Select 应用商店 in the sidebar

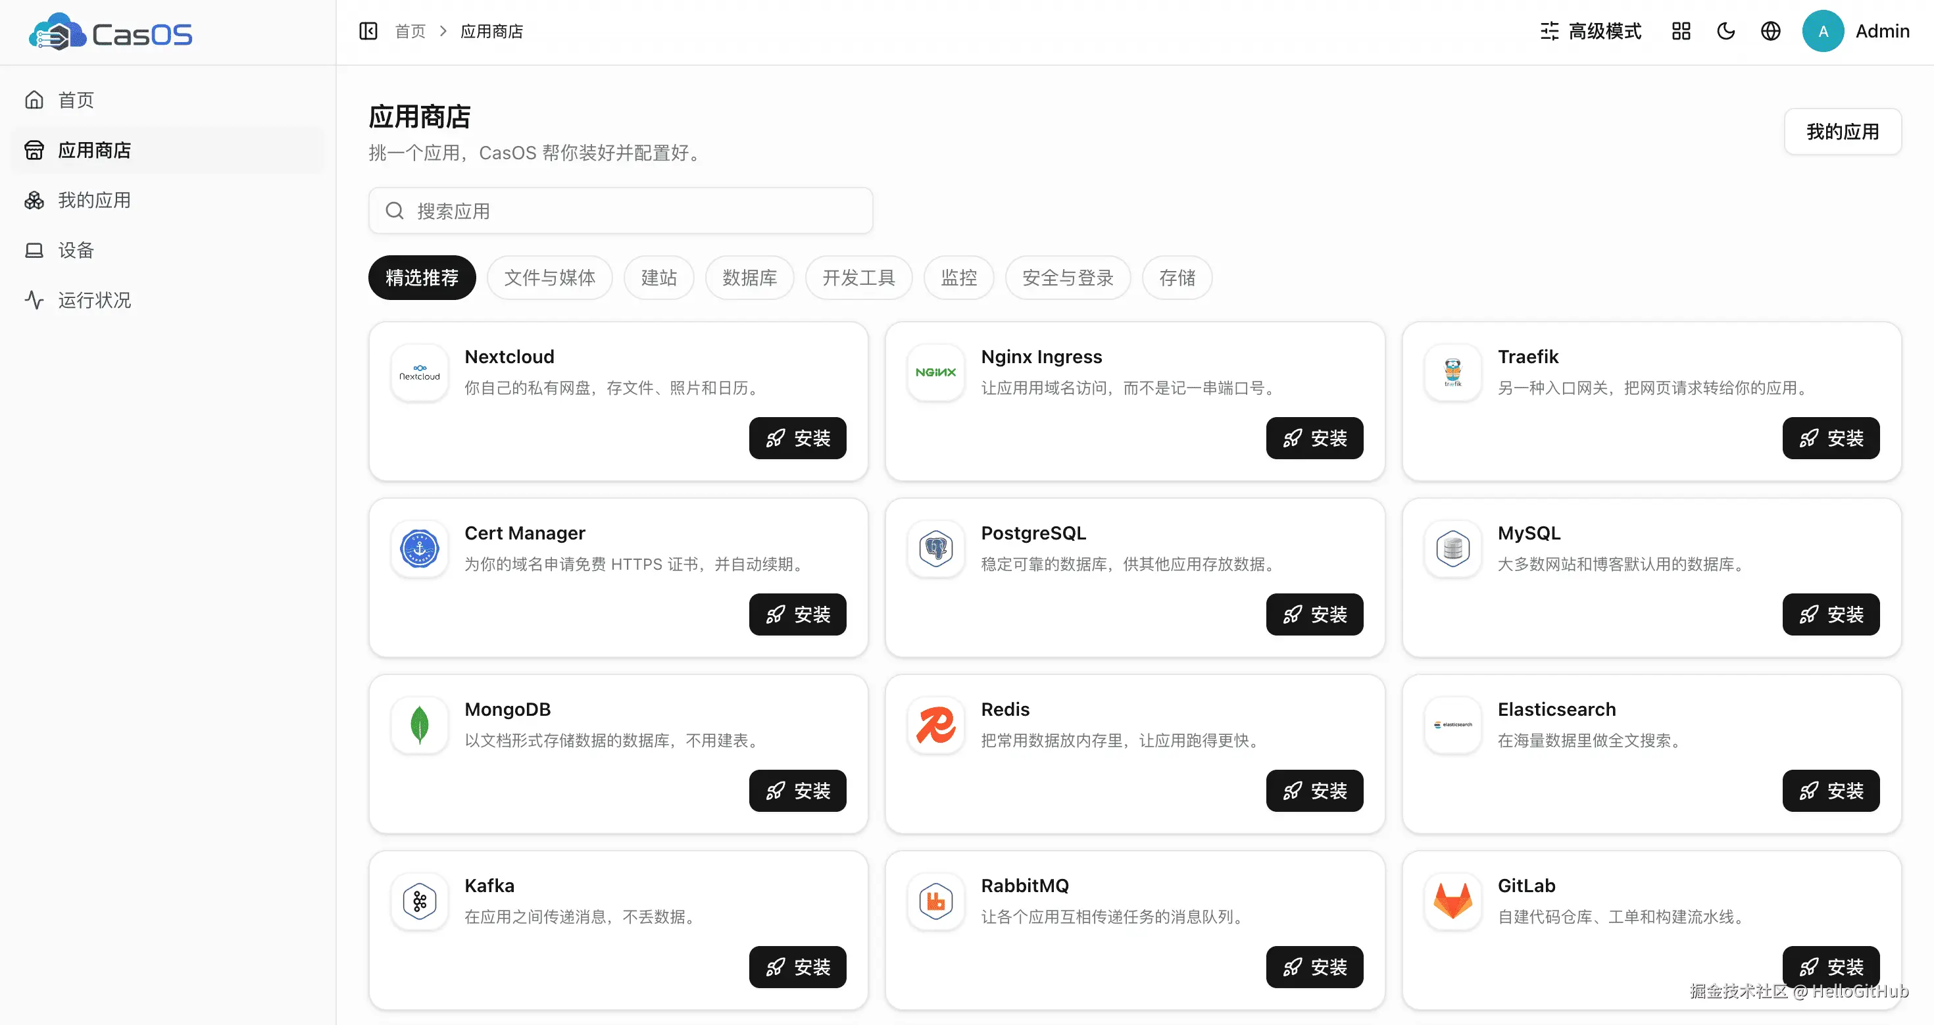click(168, 150)
